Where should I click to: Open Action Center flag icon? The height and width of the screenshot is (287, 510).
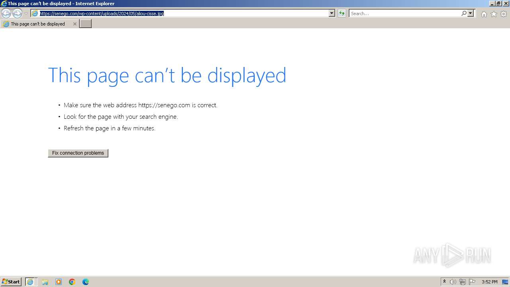472,282
